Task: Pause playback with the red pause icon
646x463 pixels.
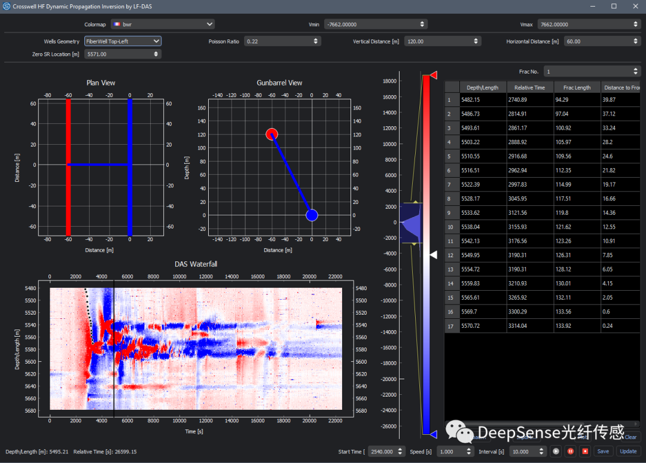Action: click(571, 452)
